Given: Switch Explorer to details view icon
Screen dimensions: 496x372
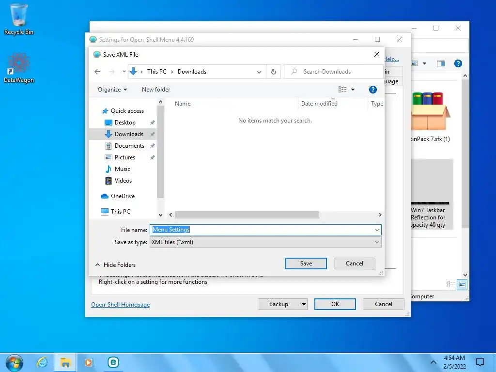Looking at the screenshot, I should (451, 284).
